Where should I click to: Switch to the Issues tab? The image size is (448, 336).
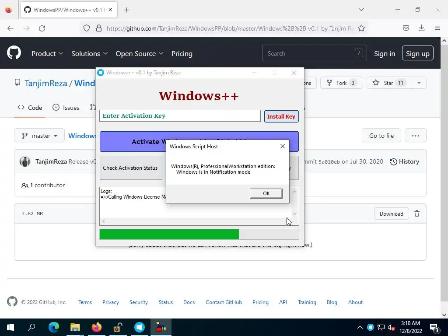pos(66,108)
